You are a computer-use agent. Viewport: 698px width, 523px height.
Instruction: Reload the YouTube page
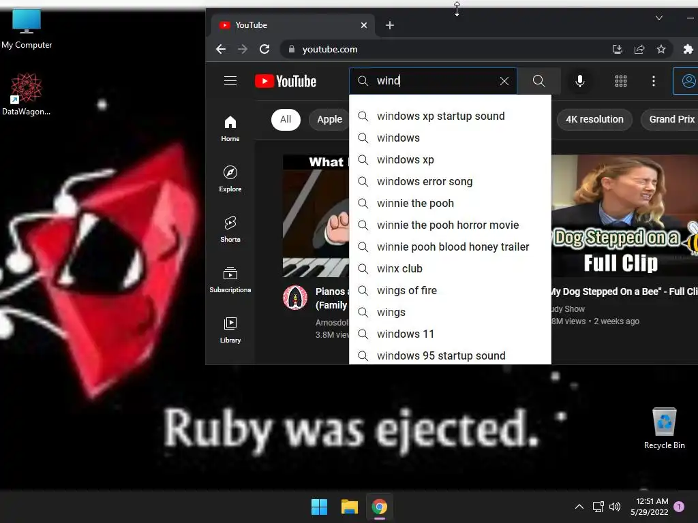264,49
